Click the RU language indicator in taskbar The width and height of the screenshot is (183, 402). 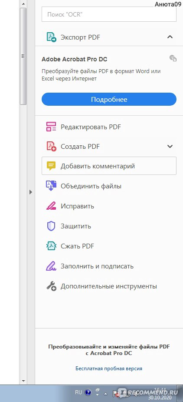click(78, 392)
